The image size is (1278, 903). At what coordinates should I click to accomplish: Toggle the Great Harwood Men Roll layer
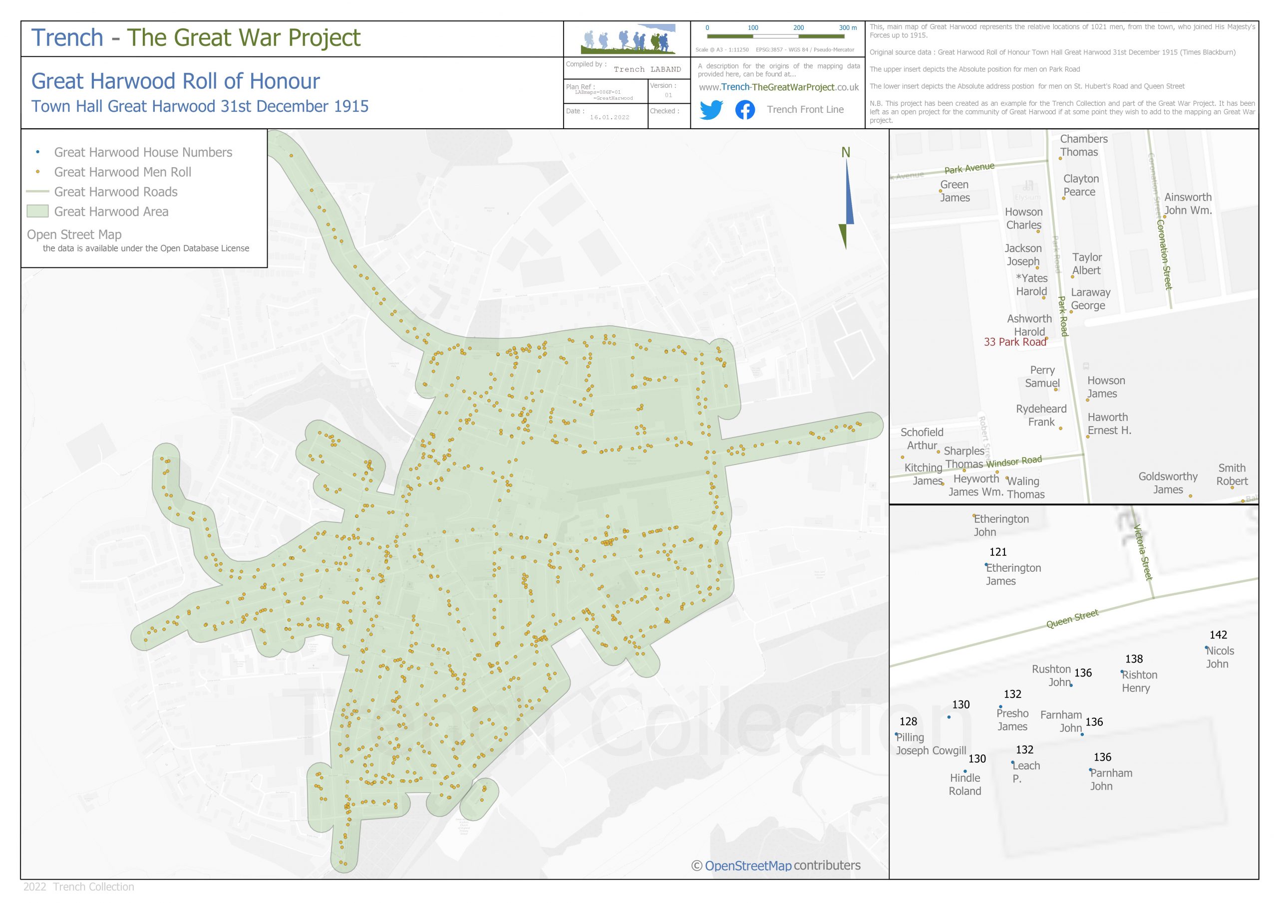(x=123, y=172)
